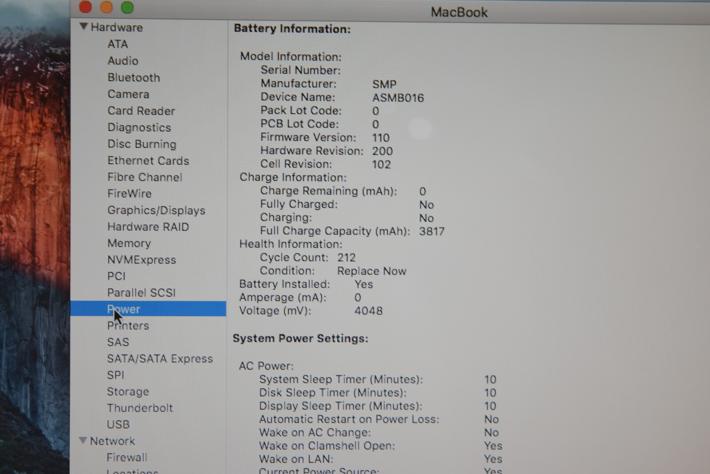Click the Automatic Restart on Power Loss label
This screenshot has height=474, width=710.
(x=349, y=419)
